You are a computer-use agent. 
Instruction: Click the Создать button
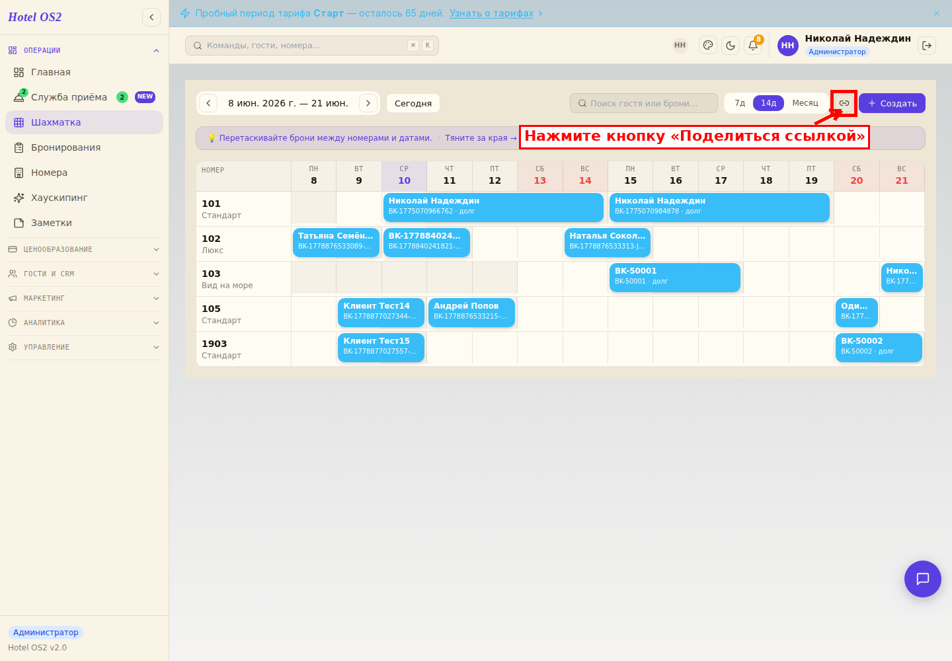click(892, 103)
